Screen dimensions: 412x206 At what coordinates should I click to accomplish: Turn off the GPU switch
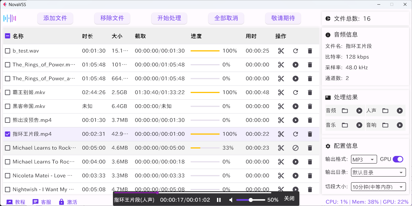pyautogui.click(x=398, y=159)
